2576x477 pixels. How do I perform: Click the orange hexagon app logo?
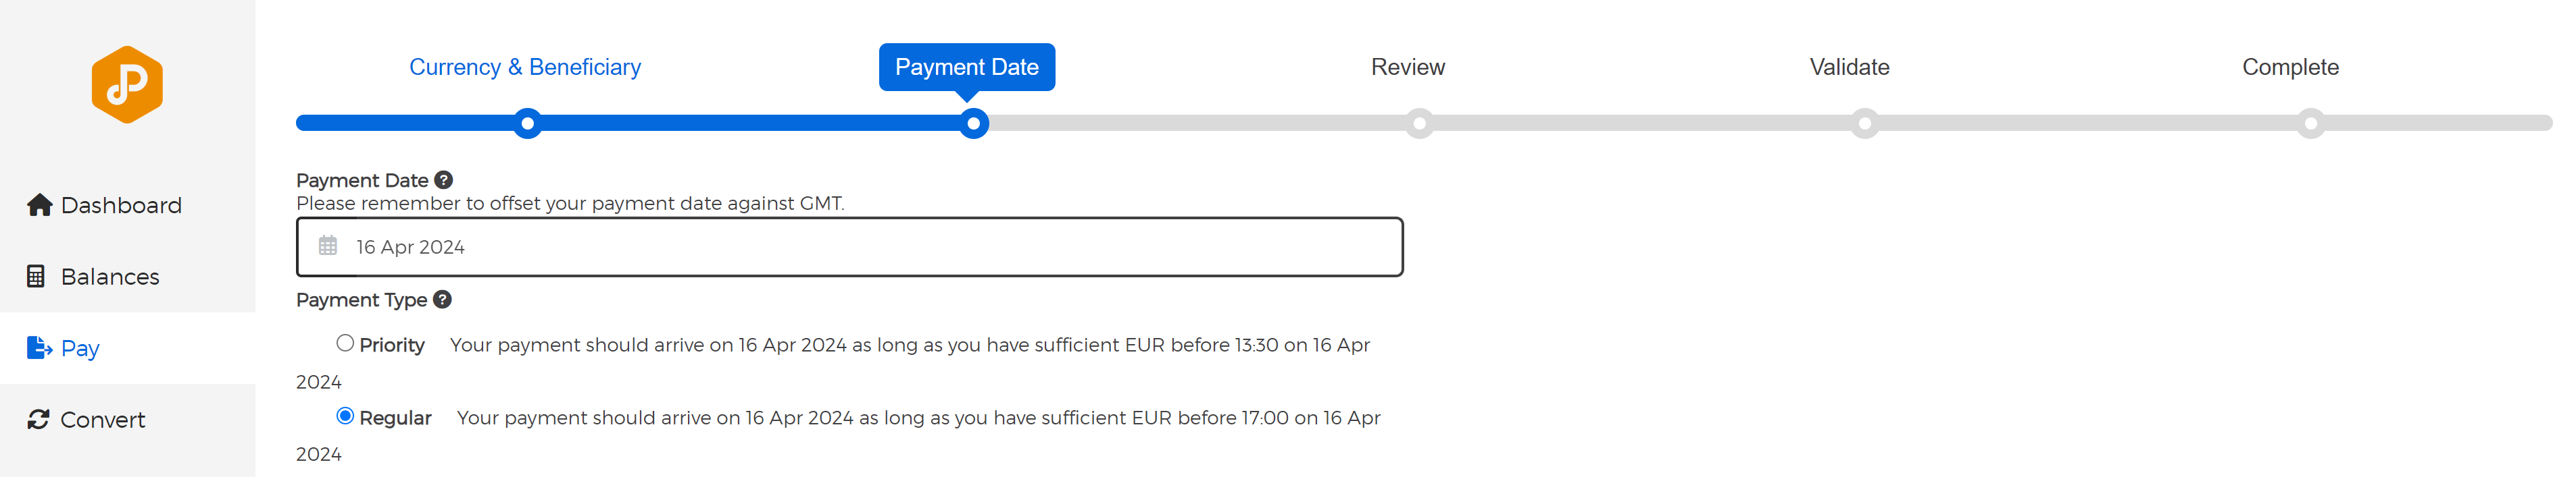(127, 85)
